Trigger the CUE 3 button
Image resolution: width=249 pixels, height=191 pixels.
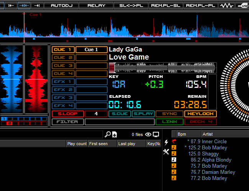click(63, 66)
